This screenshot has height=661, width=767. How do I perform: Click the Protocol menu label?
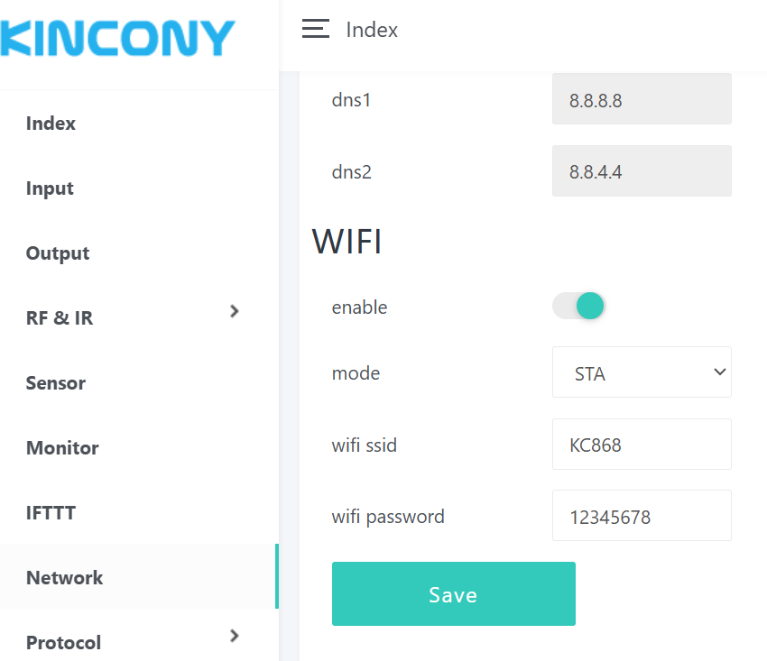(x=63, y=643)
